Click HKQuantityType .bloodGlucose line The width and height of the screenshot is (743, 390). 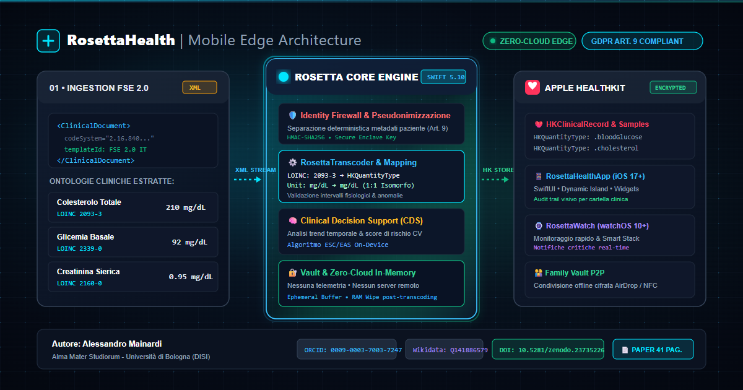pos(588,137)
